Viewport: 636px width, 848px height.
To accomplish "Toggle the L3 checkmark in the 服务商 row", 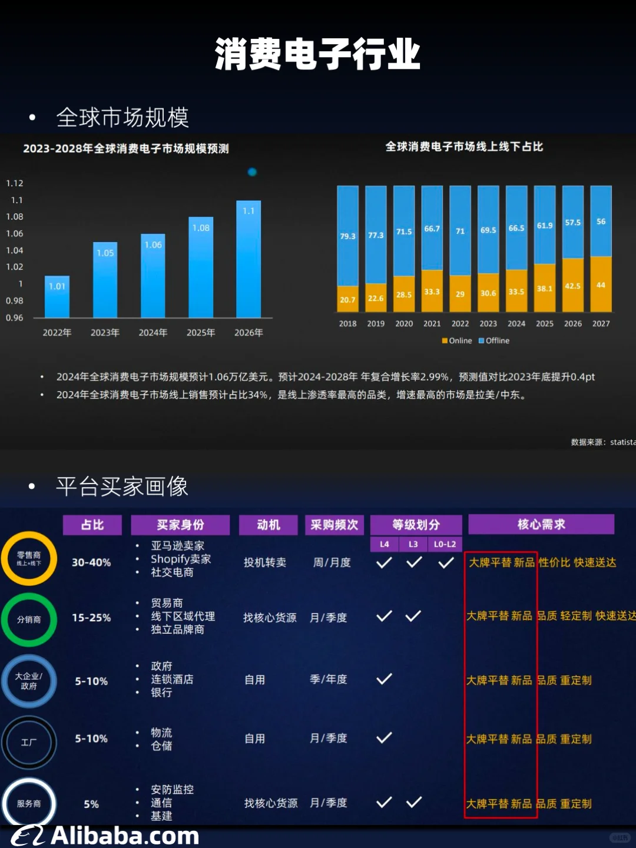I will tap(413, 803).
